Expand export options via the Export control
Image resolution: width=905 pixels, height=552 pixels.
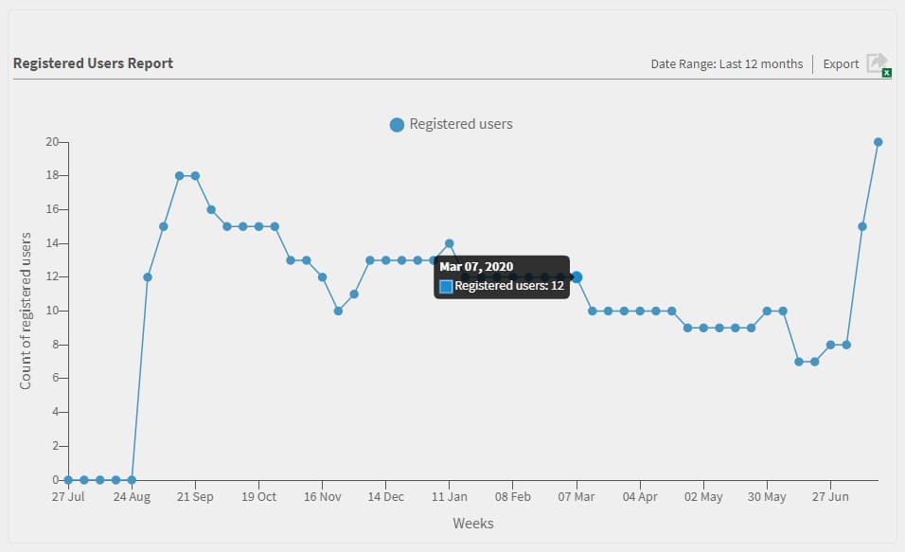(841, 63)
